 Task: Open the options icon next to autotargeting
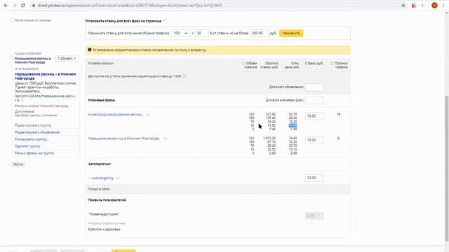coord(118,178)
